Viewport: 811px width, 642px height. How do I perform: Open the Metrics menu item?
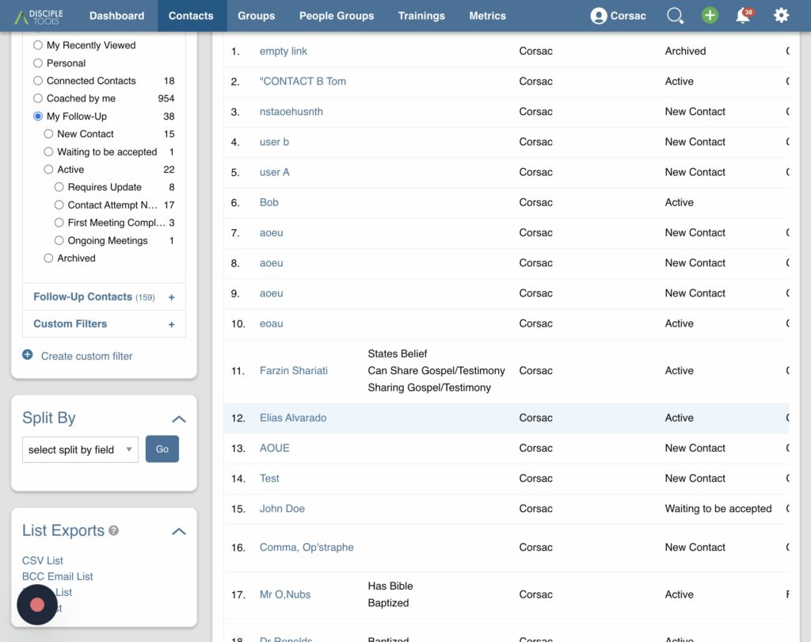487,16
